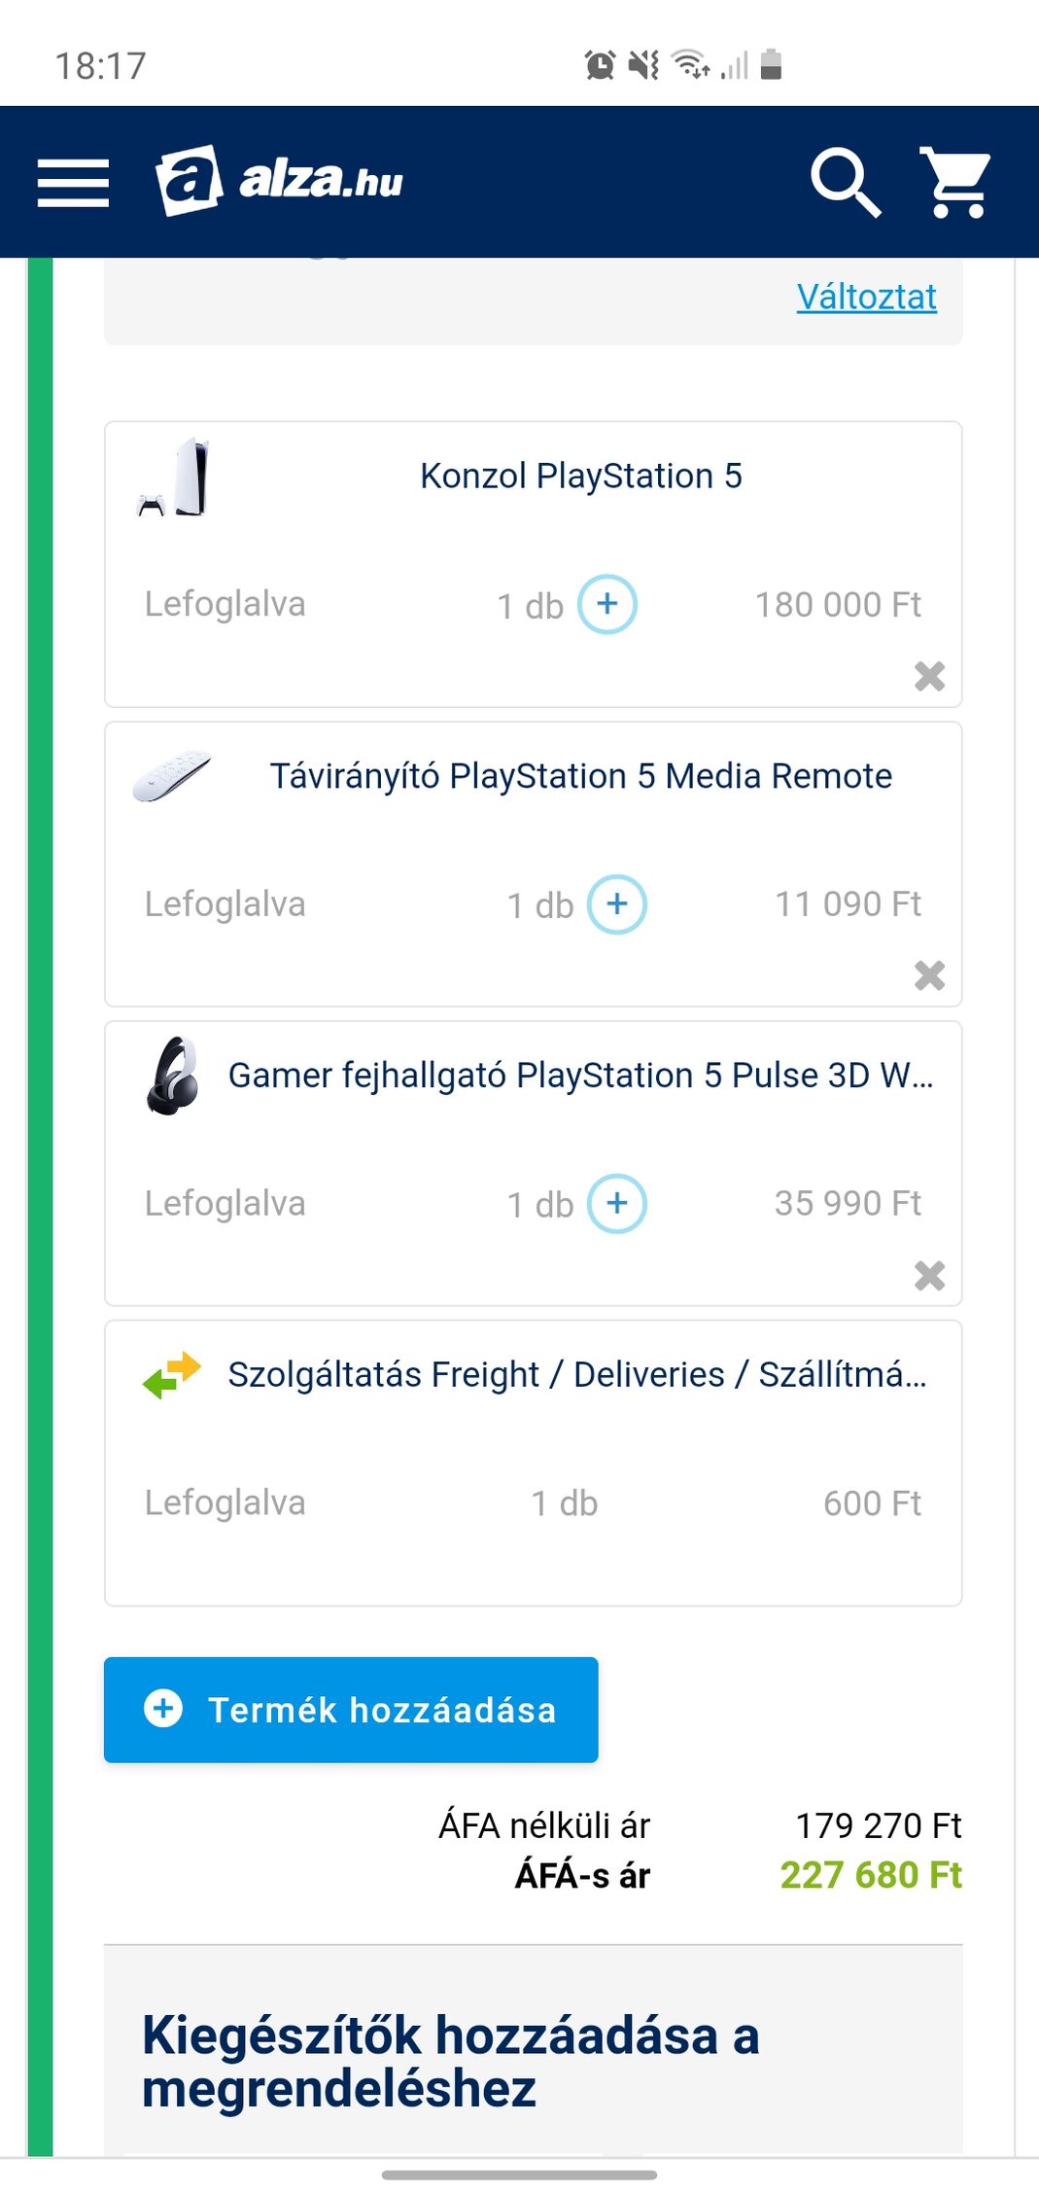This screenshot has width=1039, height=2194.
Task: Open the shopping cart icon
Action: coord(955,182)
